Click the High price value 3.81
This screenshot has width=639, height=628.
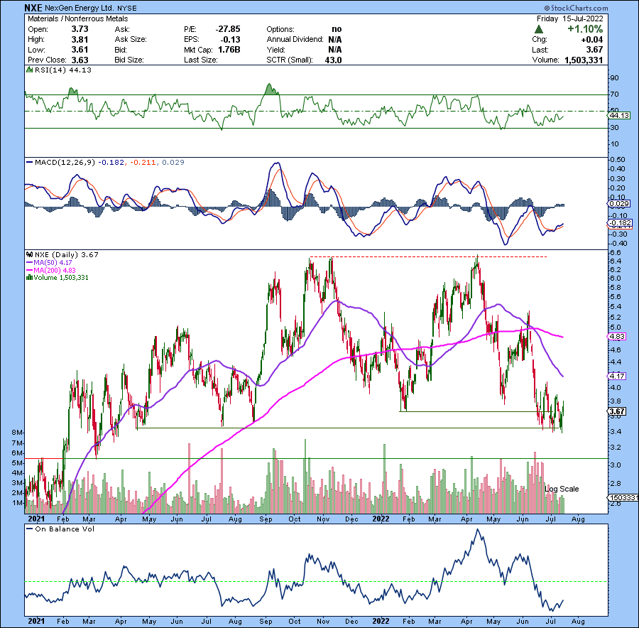pyautogui.click(x=80, y=40)
